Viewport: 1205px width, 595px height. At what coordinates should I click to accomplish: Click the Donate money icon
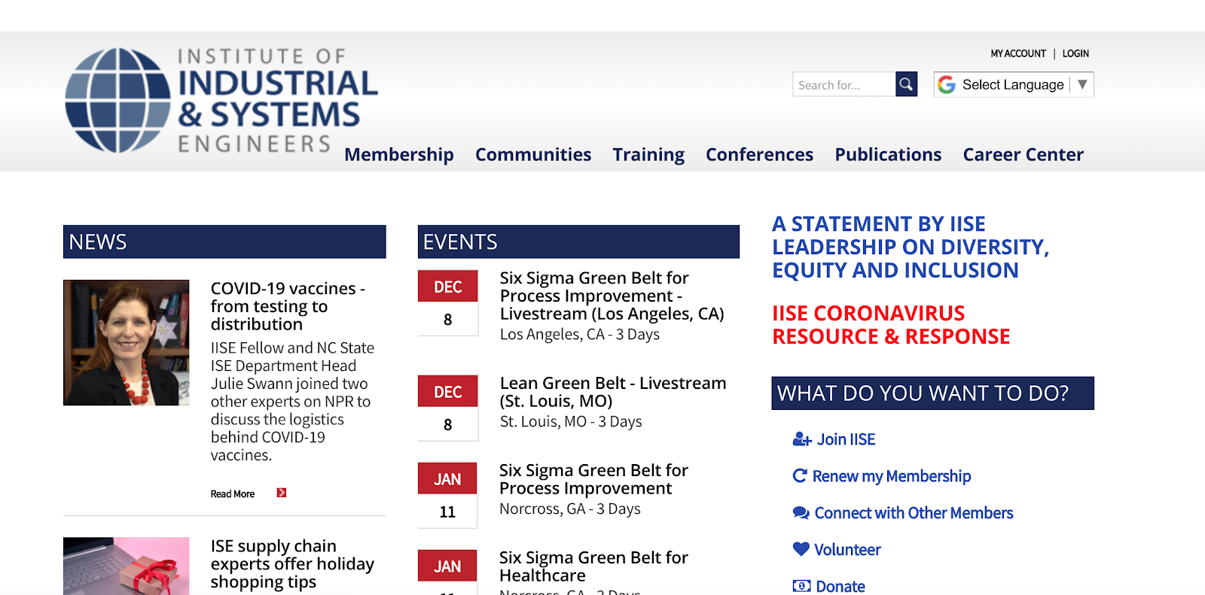[801, 586]
